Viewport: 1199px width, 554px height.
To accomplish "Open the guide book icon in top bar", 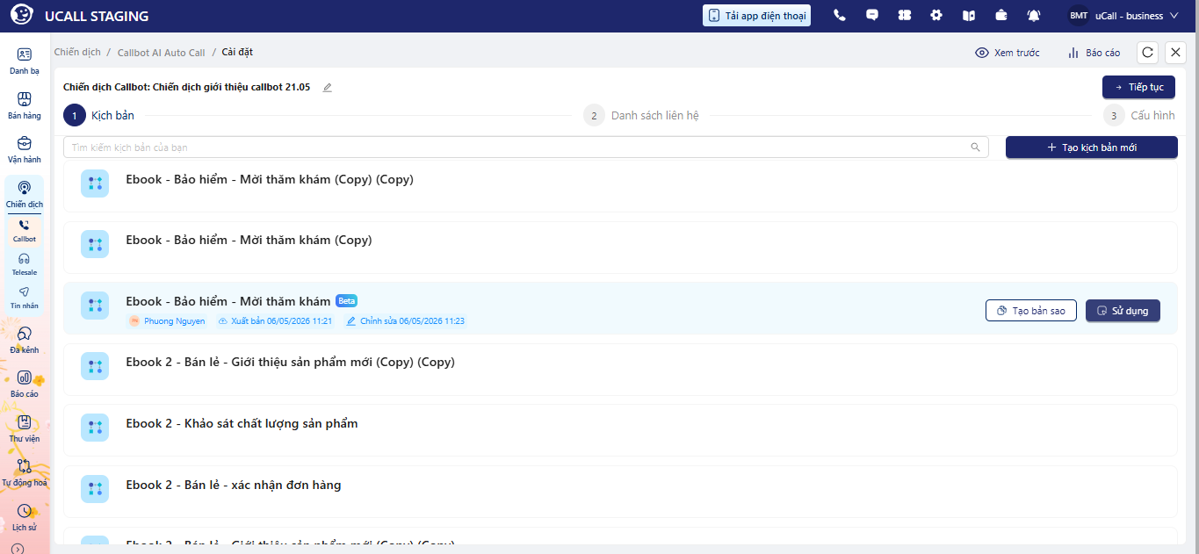I will [x=969, y=15].
